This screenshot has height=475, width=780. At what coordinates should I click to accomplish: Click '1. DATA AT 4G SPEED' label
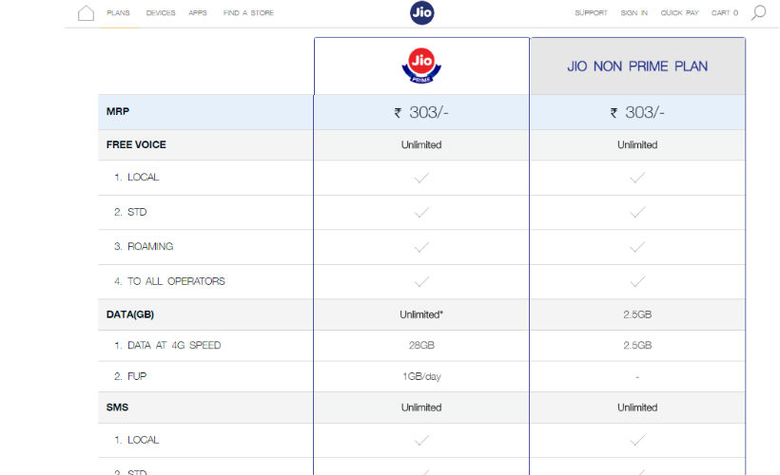pyautogui.click(x=167, y=345)
